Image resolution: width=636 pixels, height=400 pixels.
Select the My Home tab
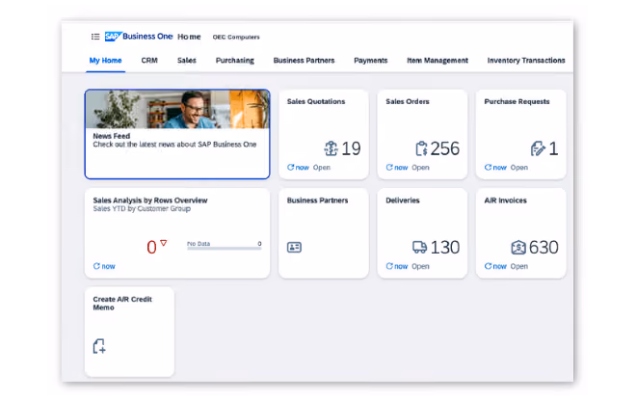[105, 61]
